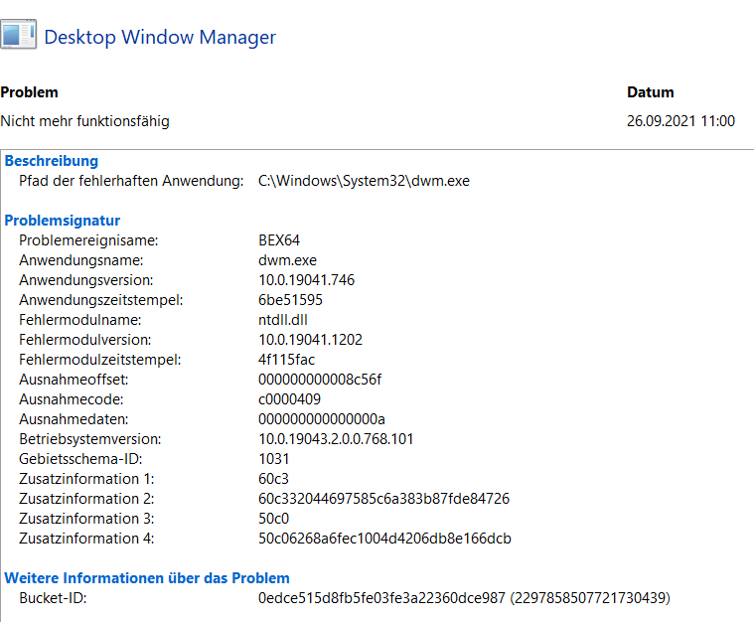Select the Bucket-ID value starting 0edce515
The height and width of the screenshot is (622, 754).
click(464, 598)
